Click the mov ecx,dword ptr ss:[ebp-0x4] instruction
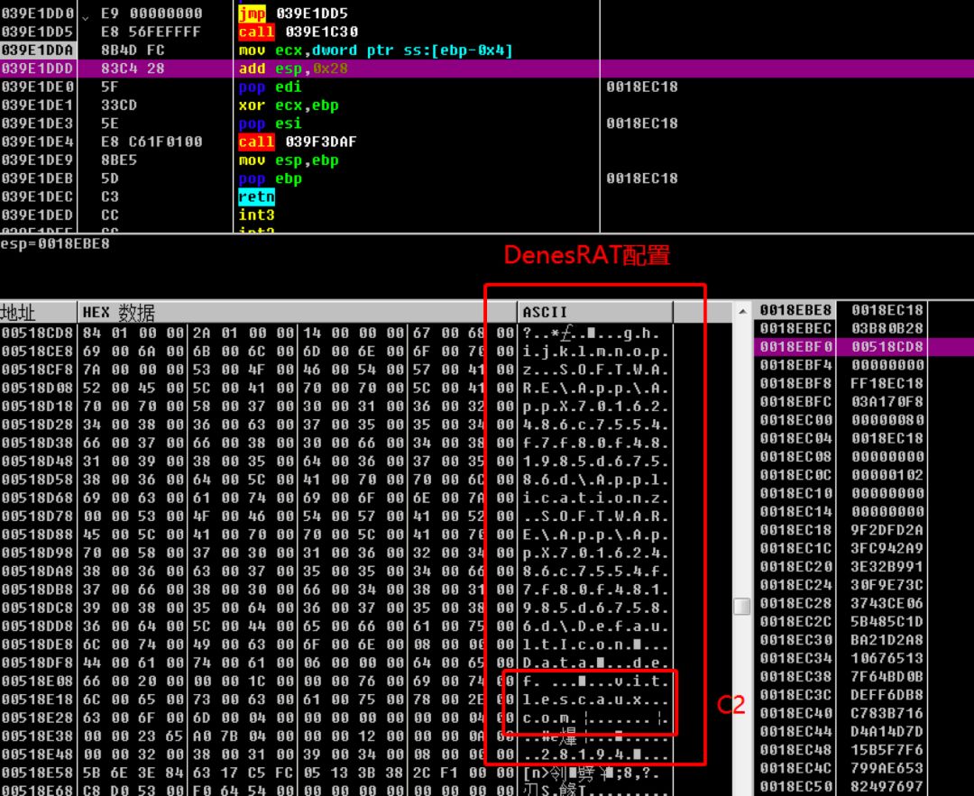 [x=376, y=50]
